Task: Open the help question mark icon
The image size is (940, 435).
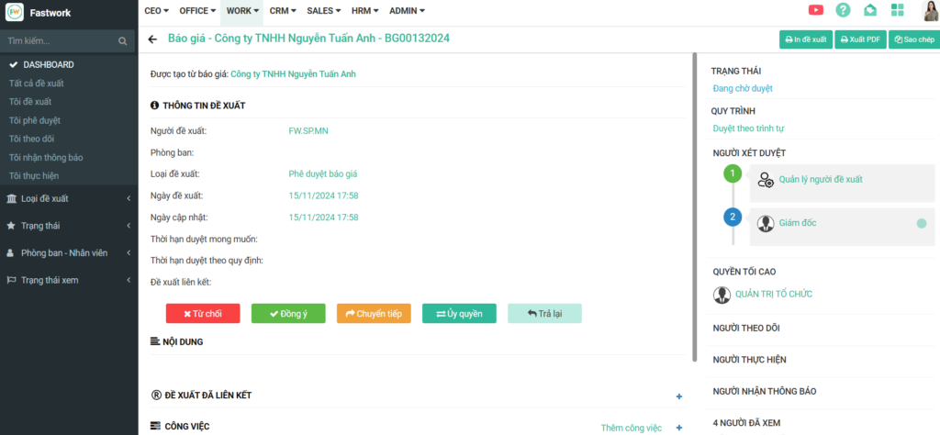Action: pyautogui.click(x=843, y=10)
